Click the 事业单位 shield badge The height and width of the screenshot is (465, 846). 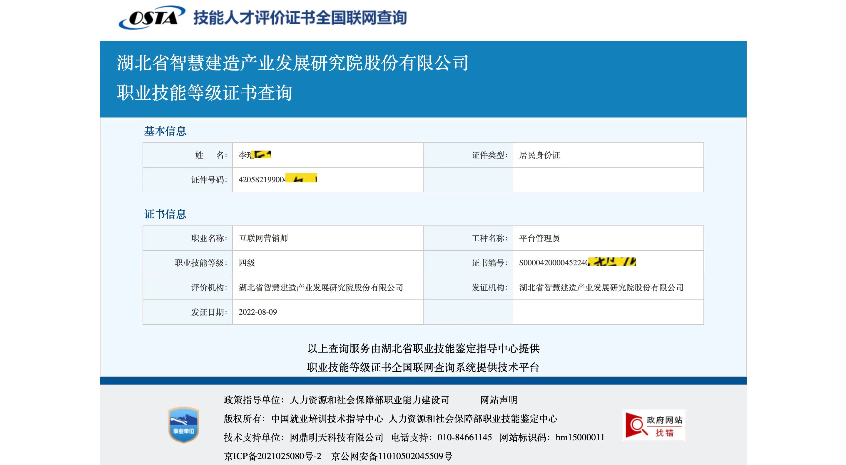click(184, 425)
